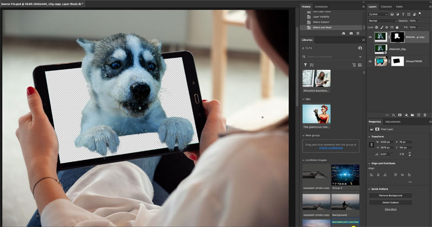The height and width of the screenshot is (227, 432).
Task: Align left edges icon
Action: click(x=372, y=175)
